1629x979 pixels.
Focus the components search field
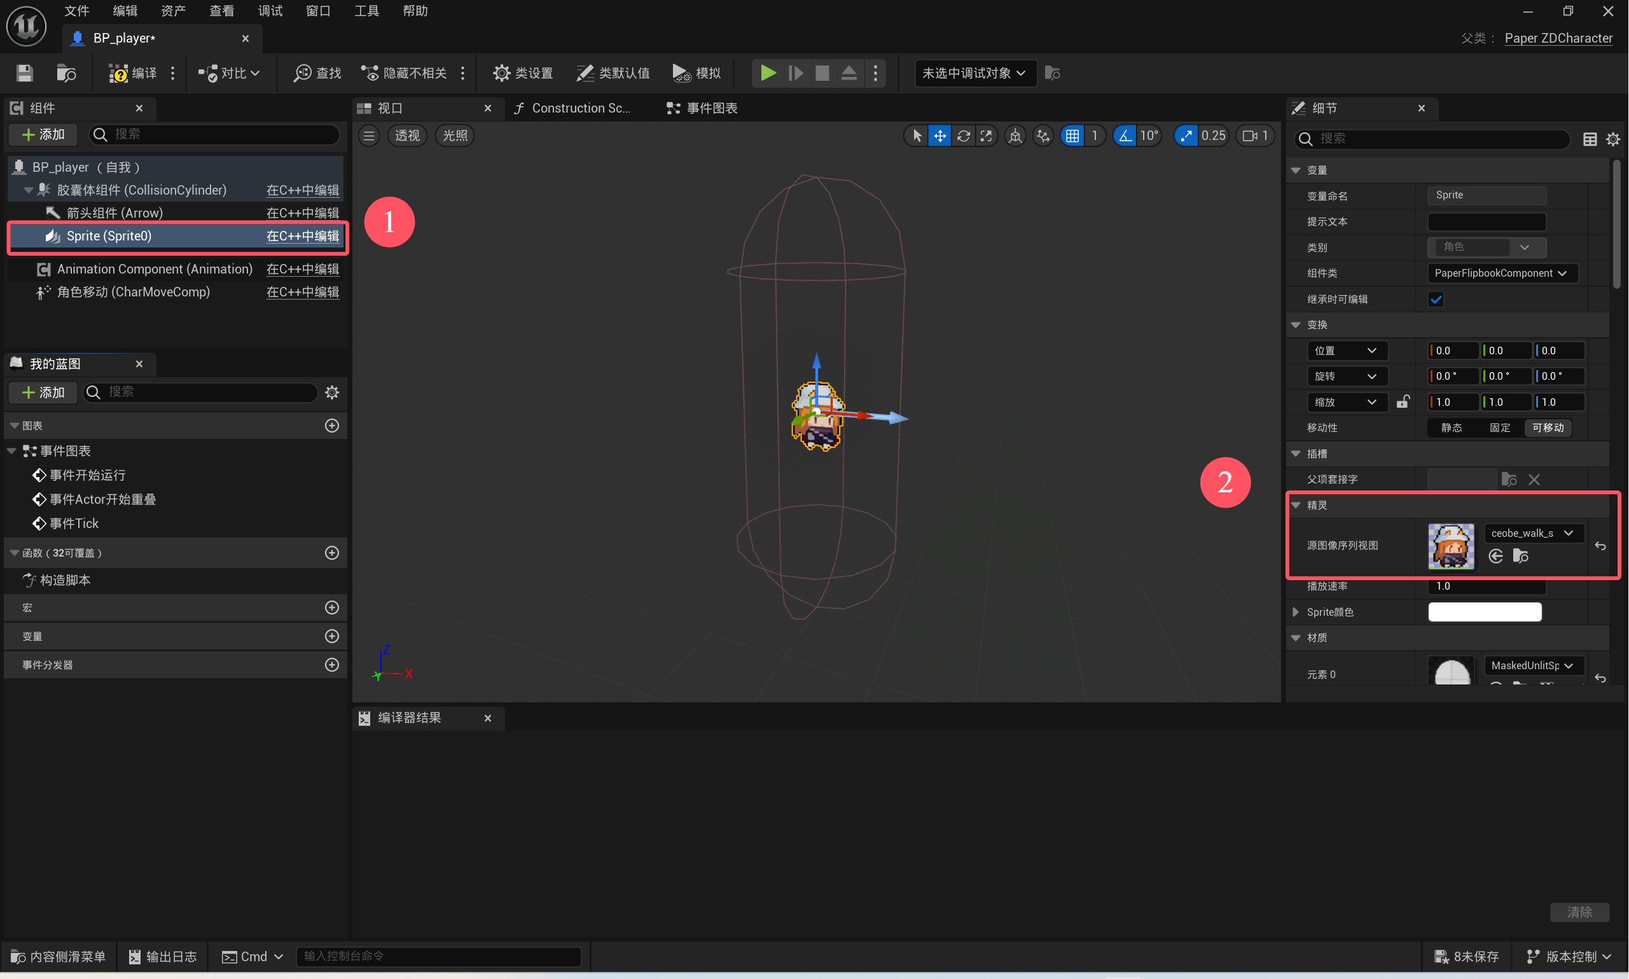point(215,135)
